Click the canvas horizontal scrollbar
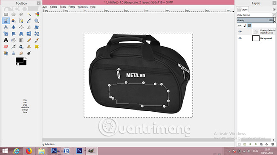 pyautogui.click(x=138, y=139)
